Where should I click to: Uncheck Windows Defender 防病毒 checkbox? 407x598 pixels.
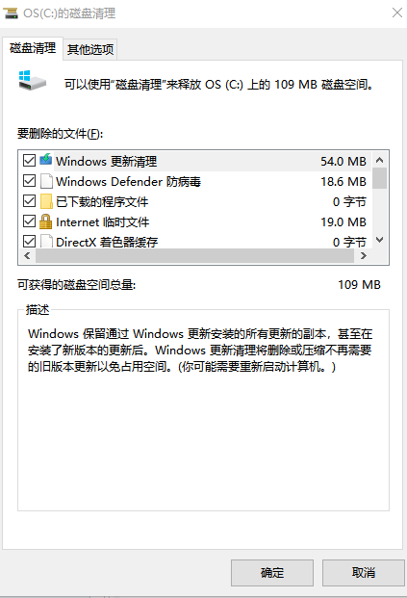29,181
